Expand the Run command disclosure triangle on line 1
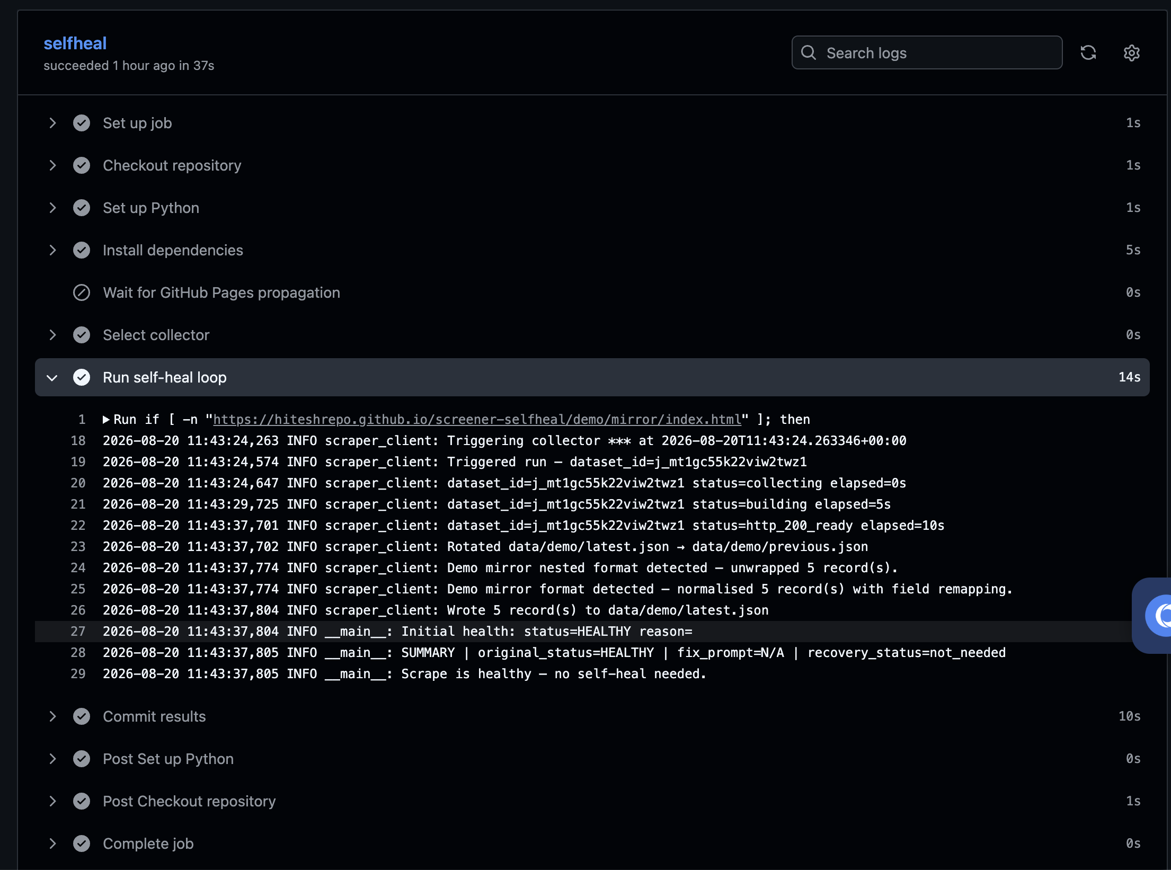The width and height of the screenshot is (1171, 870). tap(106, 420)
